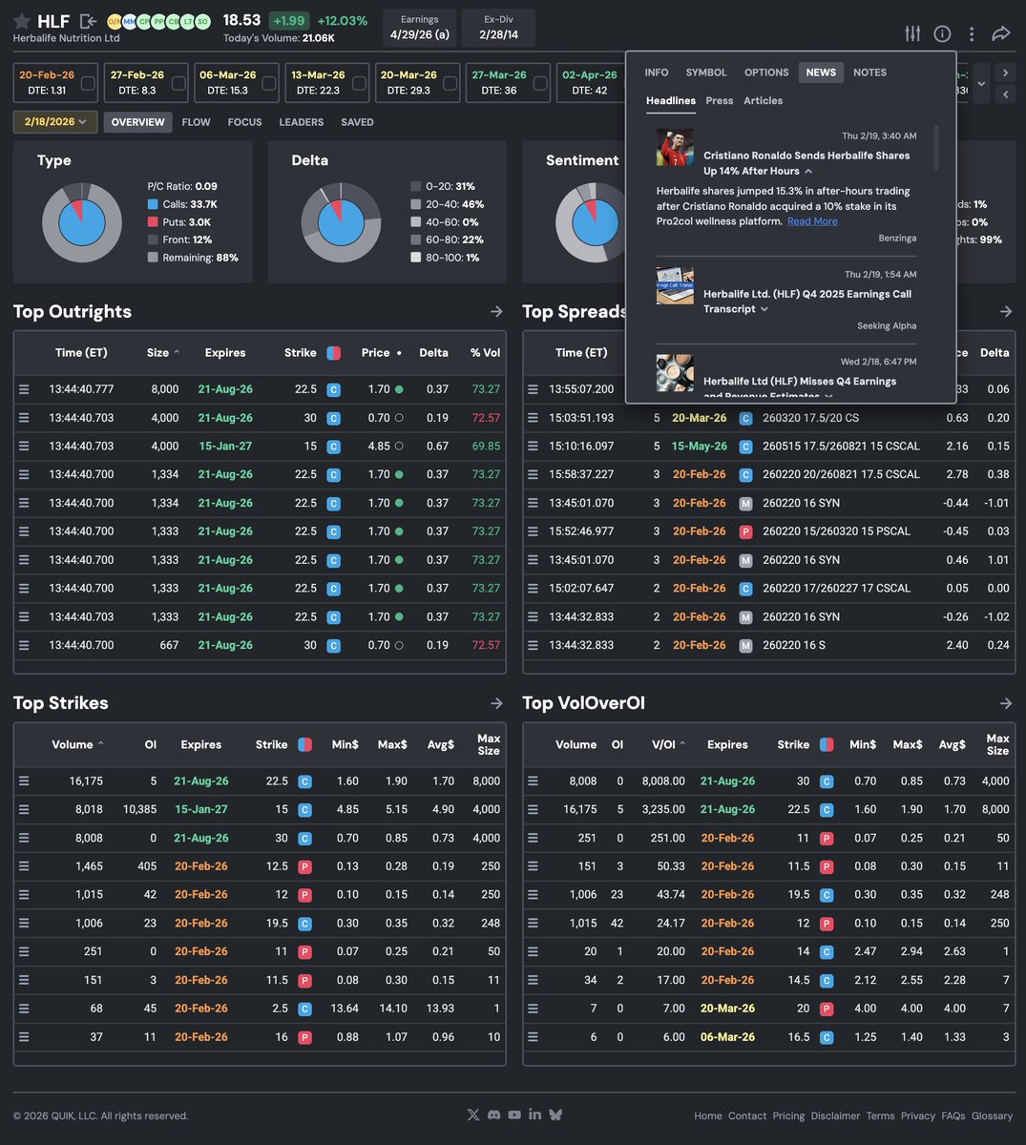1026x1145 pixels.
Task: Click the blue Calls legend swatch
Action: [x=153, y=204]
